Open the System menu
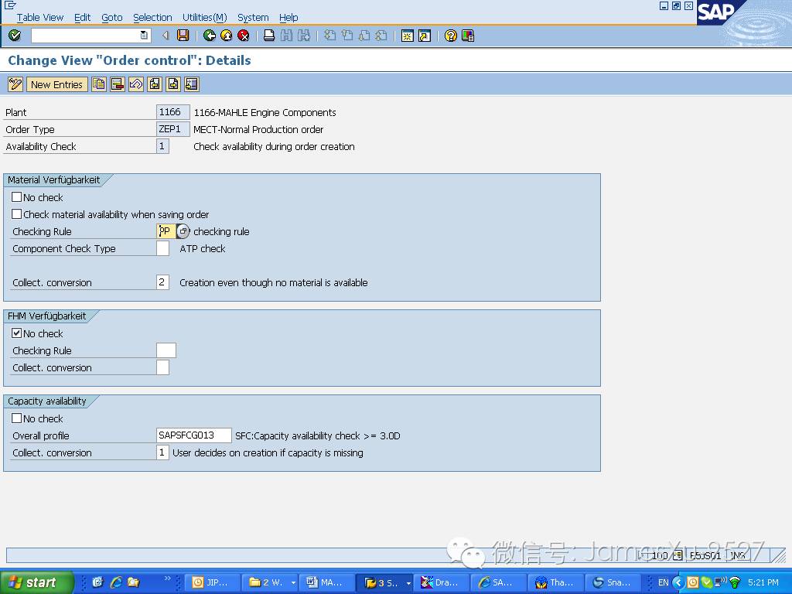Image resolution: width=792 pixels, height=594 pixels. (x=253, y=18)
